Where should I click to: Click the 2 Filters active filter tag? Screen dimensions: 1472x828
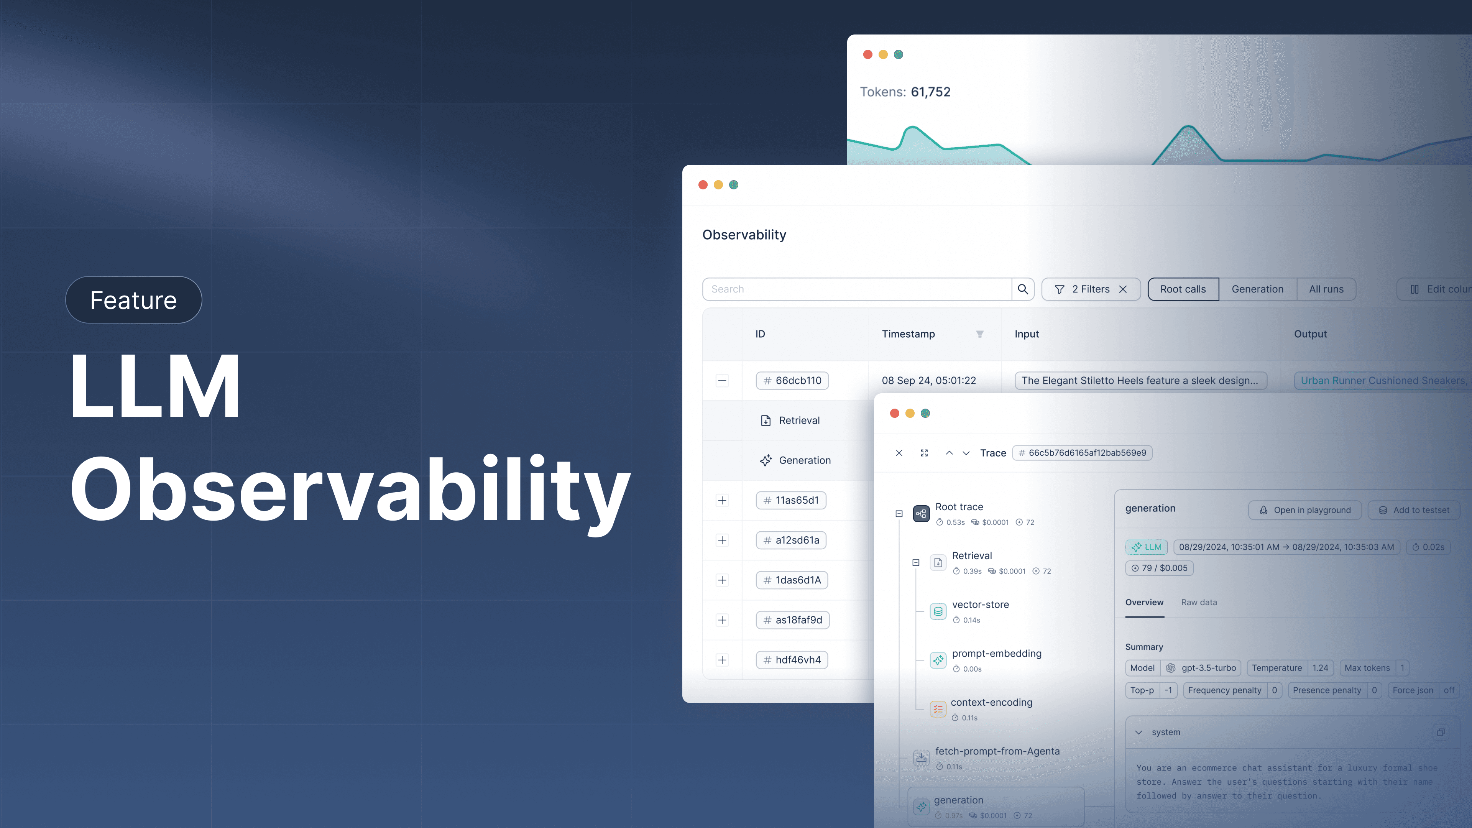1090,288
